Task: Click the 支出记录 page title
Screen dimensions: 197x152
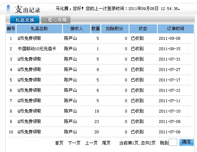Action: tap(27, 9)
